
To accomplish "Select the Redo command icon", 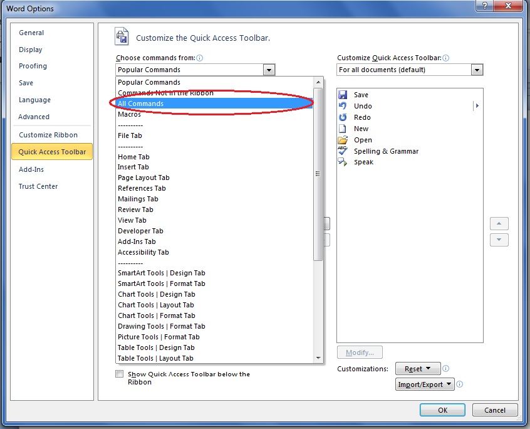I will tap(341, 117).
